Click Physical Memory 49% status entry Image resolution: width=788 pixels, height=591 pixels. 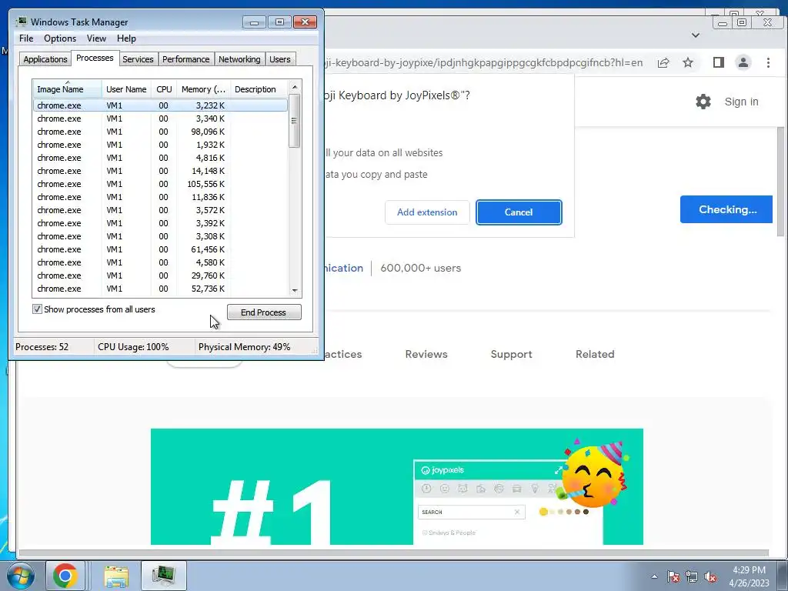point(244,347)
